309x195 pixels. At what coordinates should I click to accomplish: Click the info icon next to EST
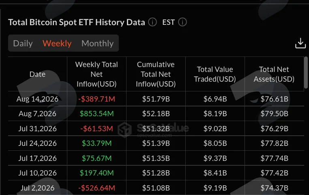(x=182, y=22)
